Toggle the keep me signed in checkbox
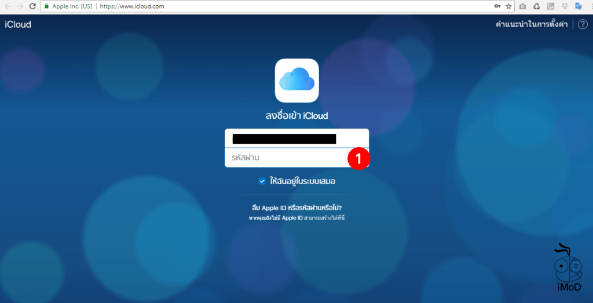Screen dimensions: 593x303 [262, 181]
